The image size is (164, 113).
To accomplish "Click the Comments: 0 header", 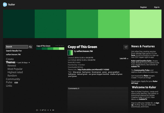I will click(x=98, y=88).
